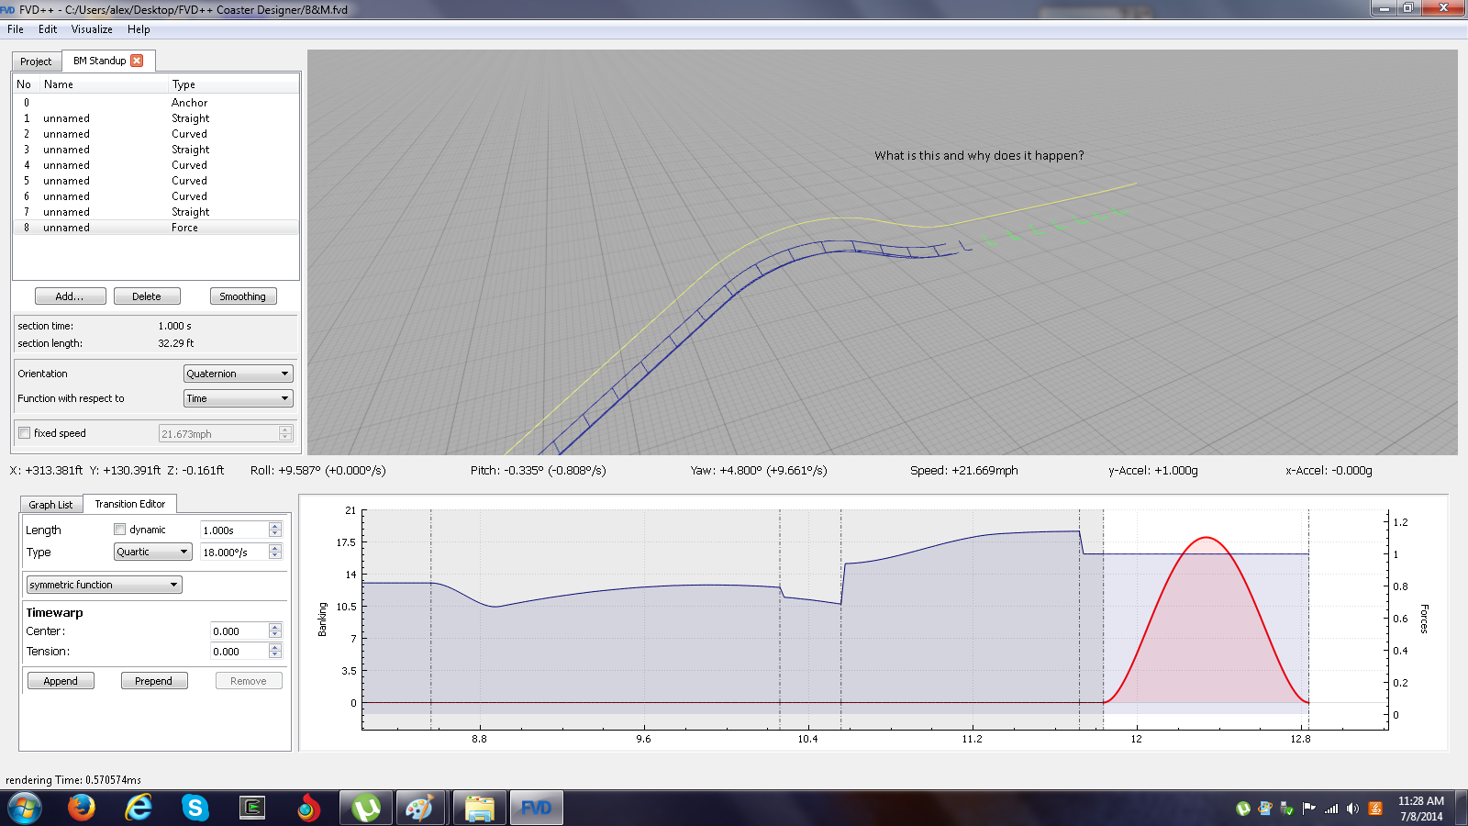
Task: Click the FVD taskbar icon
Action: [x=536, y=808]
